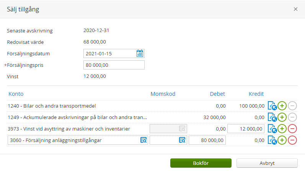305x171 pixels.
Task: Open Momskod lookup on the 3060 row
Action: [182, 140]
